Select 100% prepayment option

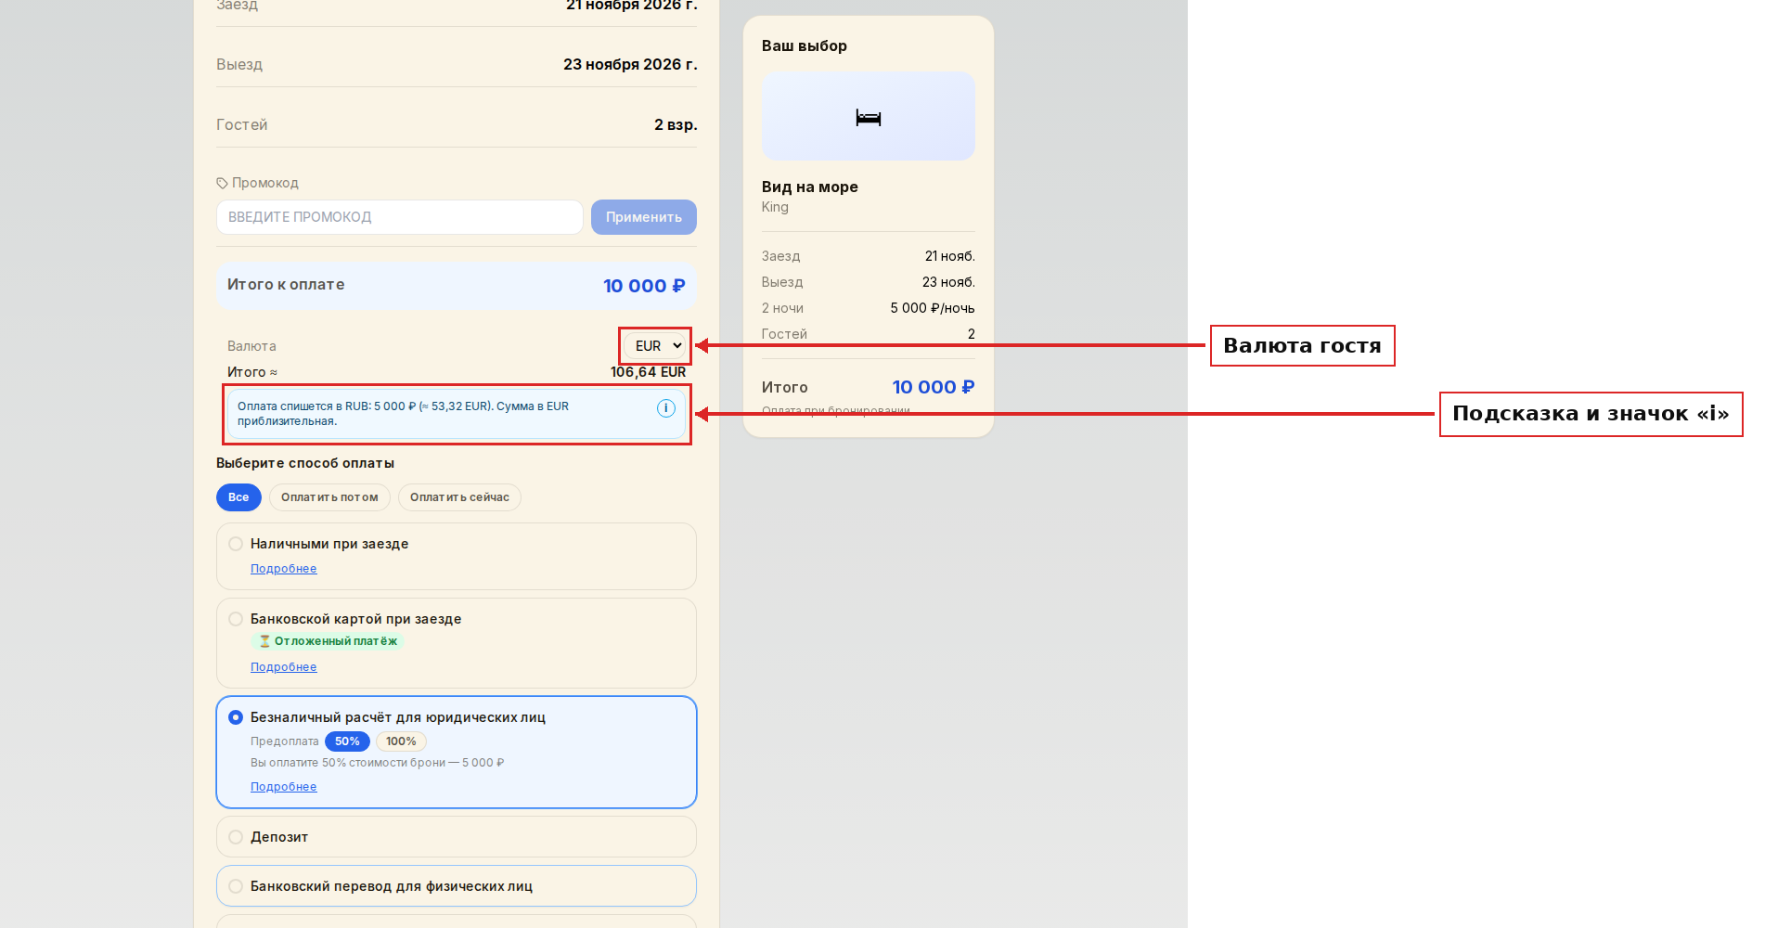(x=401, y=741)
